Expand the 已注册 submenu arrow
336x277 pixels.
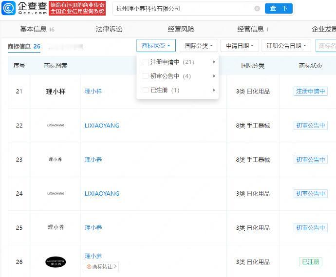coord(214,90)
